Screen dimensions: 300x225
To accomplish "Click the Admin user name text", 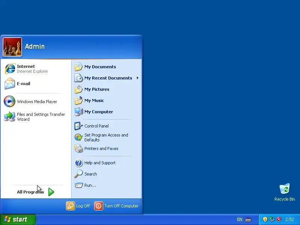I will [35, 46].
